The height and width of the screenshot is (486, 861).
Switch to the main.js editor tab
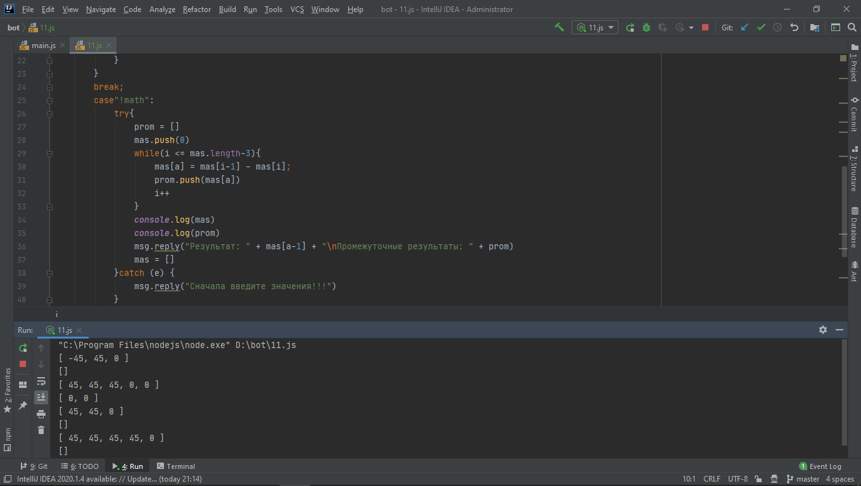[x=42, y=46]
